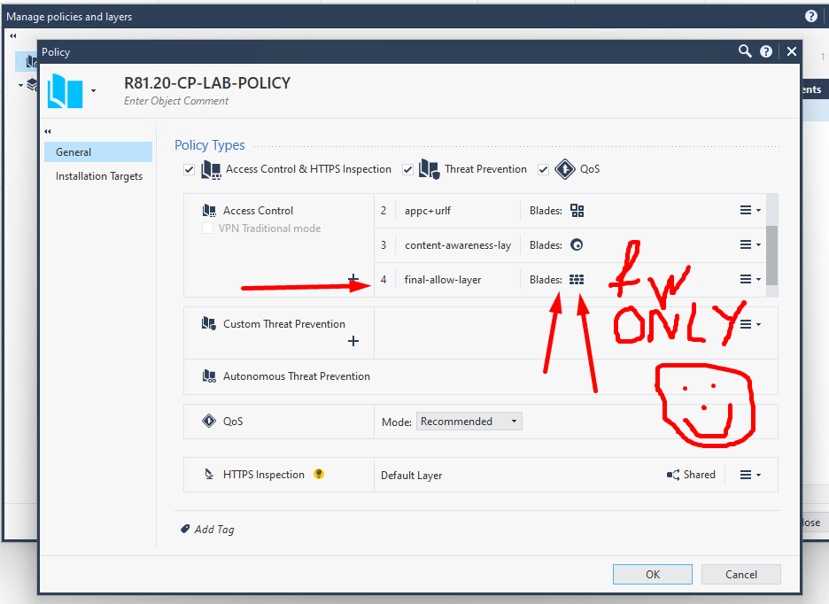The height and width of the screenshot is (604, 829).
Task: Confirm with the OK button
Action: tap(653, 575)
